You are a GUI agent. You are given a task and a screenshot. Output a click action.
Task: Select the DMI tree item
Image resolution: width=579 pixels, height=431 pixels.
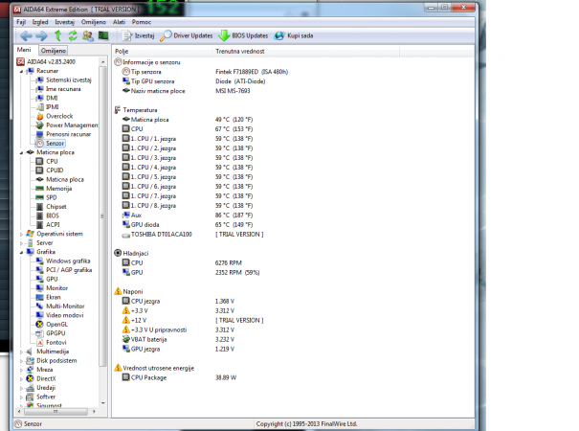click(47, 98)
